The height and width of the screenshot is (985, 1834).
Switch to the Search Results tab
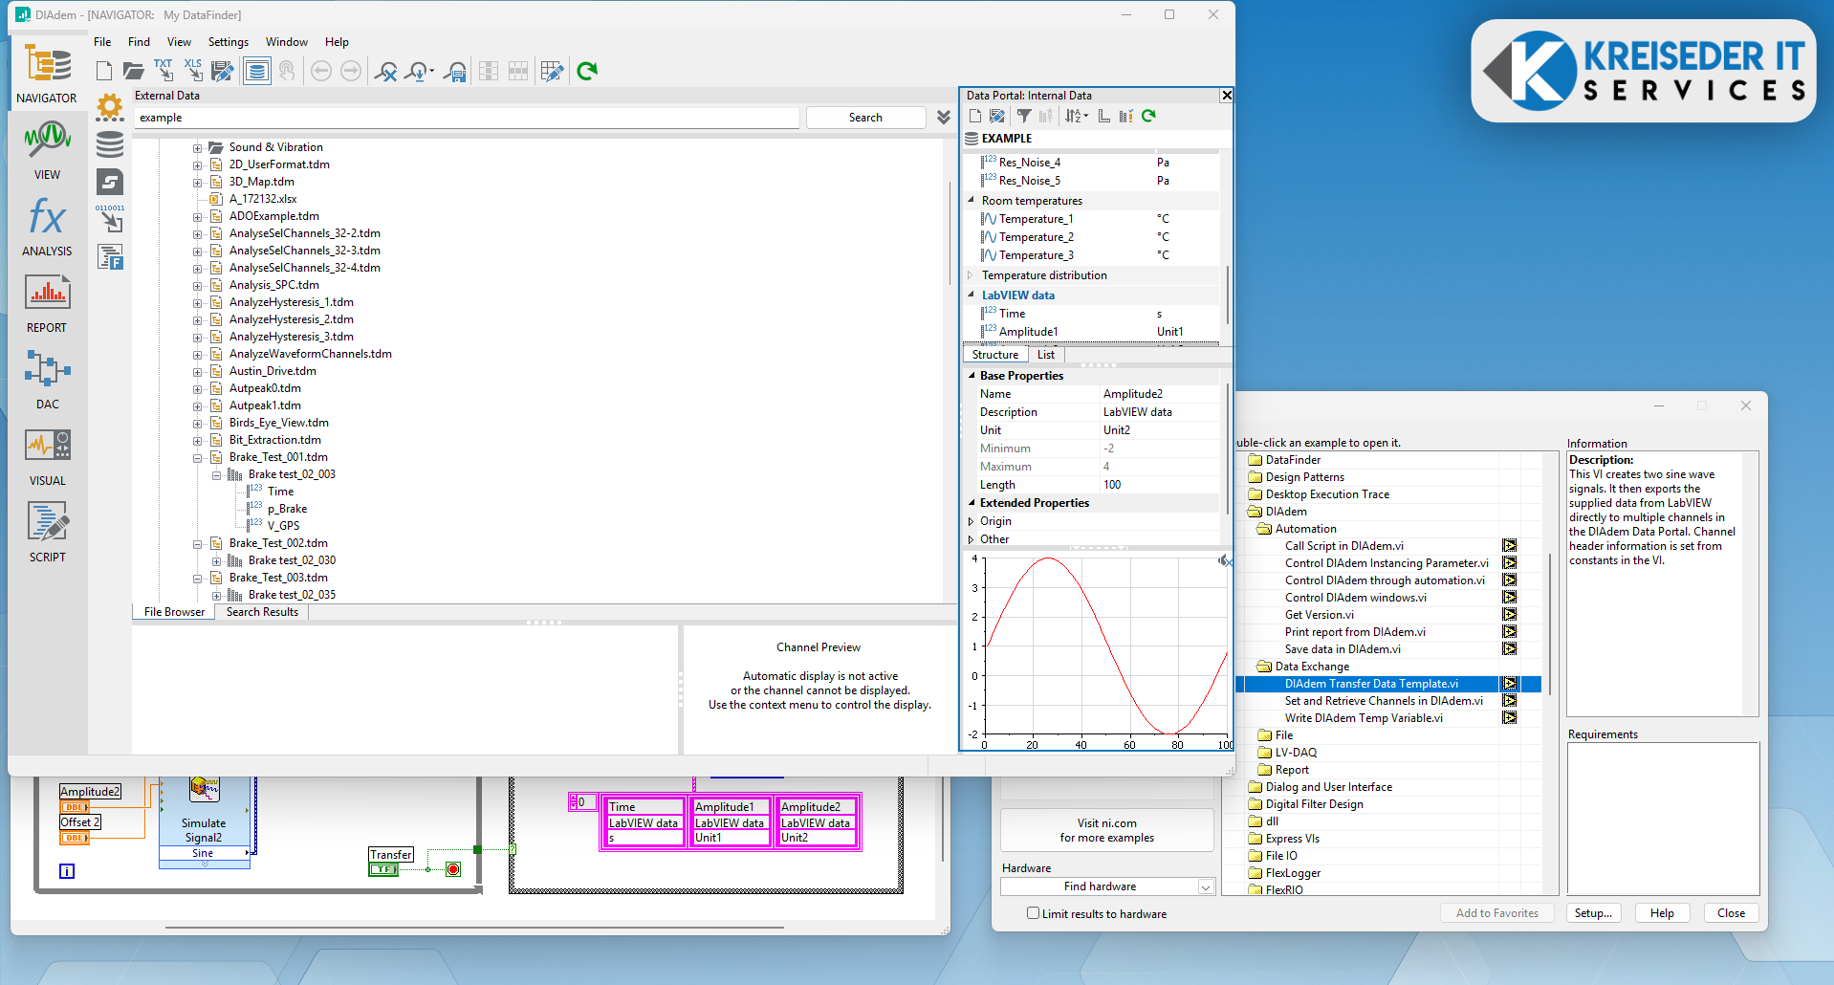click(x=262, y=612)
